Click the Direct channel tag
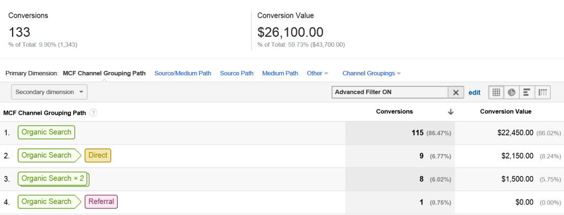This screenshot has width=564, height=215. pyautogui.click(x=98, y=156)
